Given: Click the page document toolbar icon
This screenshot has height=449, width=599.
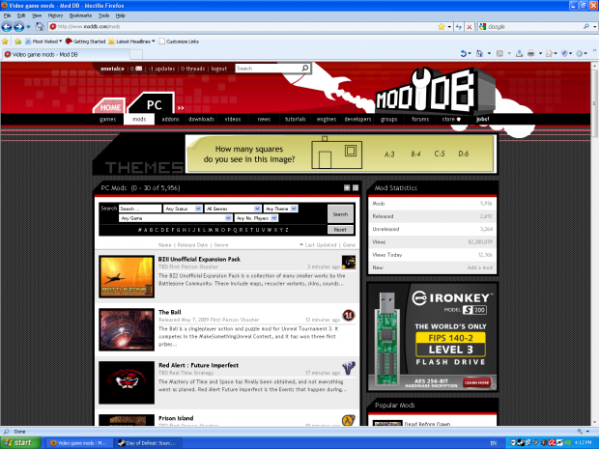Looking at the screenshot, I should tap(549, 53).
